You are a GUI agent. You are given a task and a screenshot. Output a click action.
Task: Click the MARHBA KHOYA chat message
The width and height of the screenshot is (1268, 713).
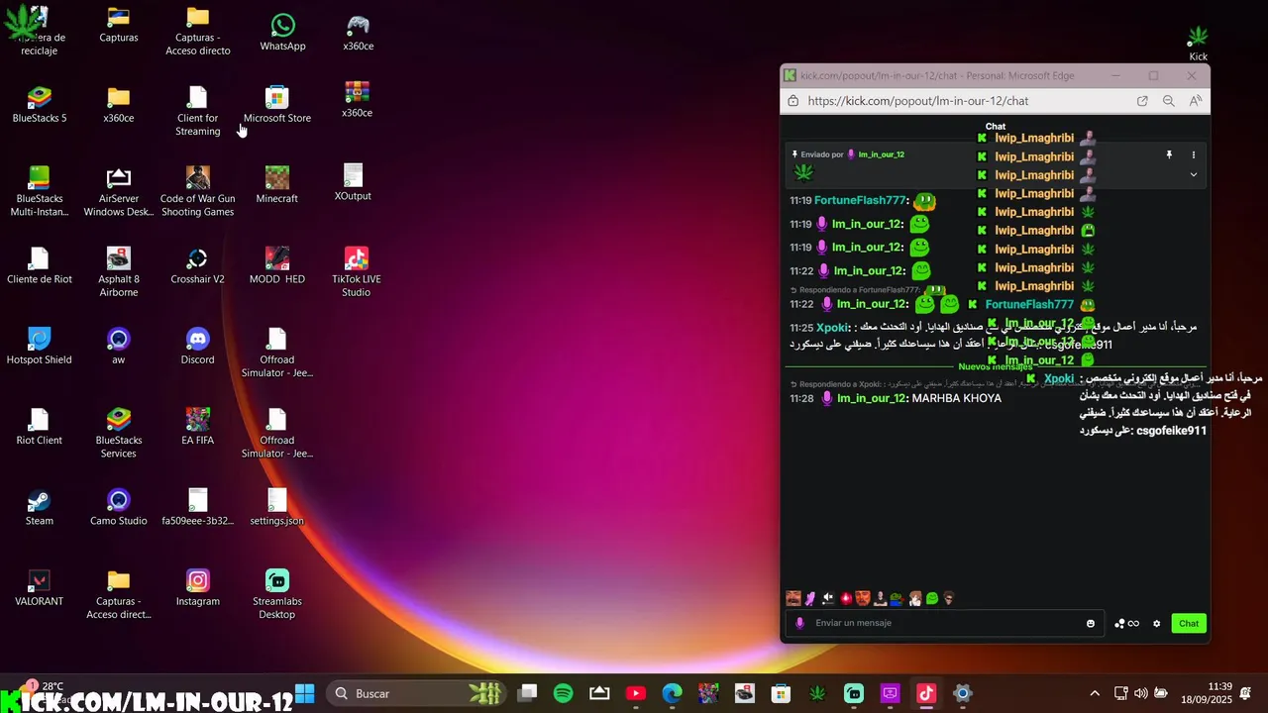click(956, 398)
